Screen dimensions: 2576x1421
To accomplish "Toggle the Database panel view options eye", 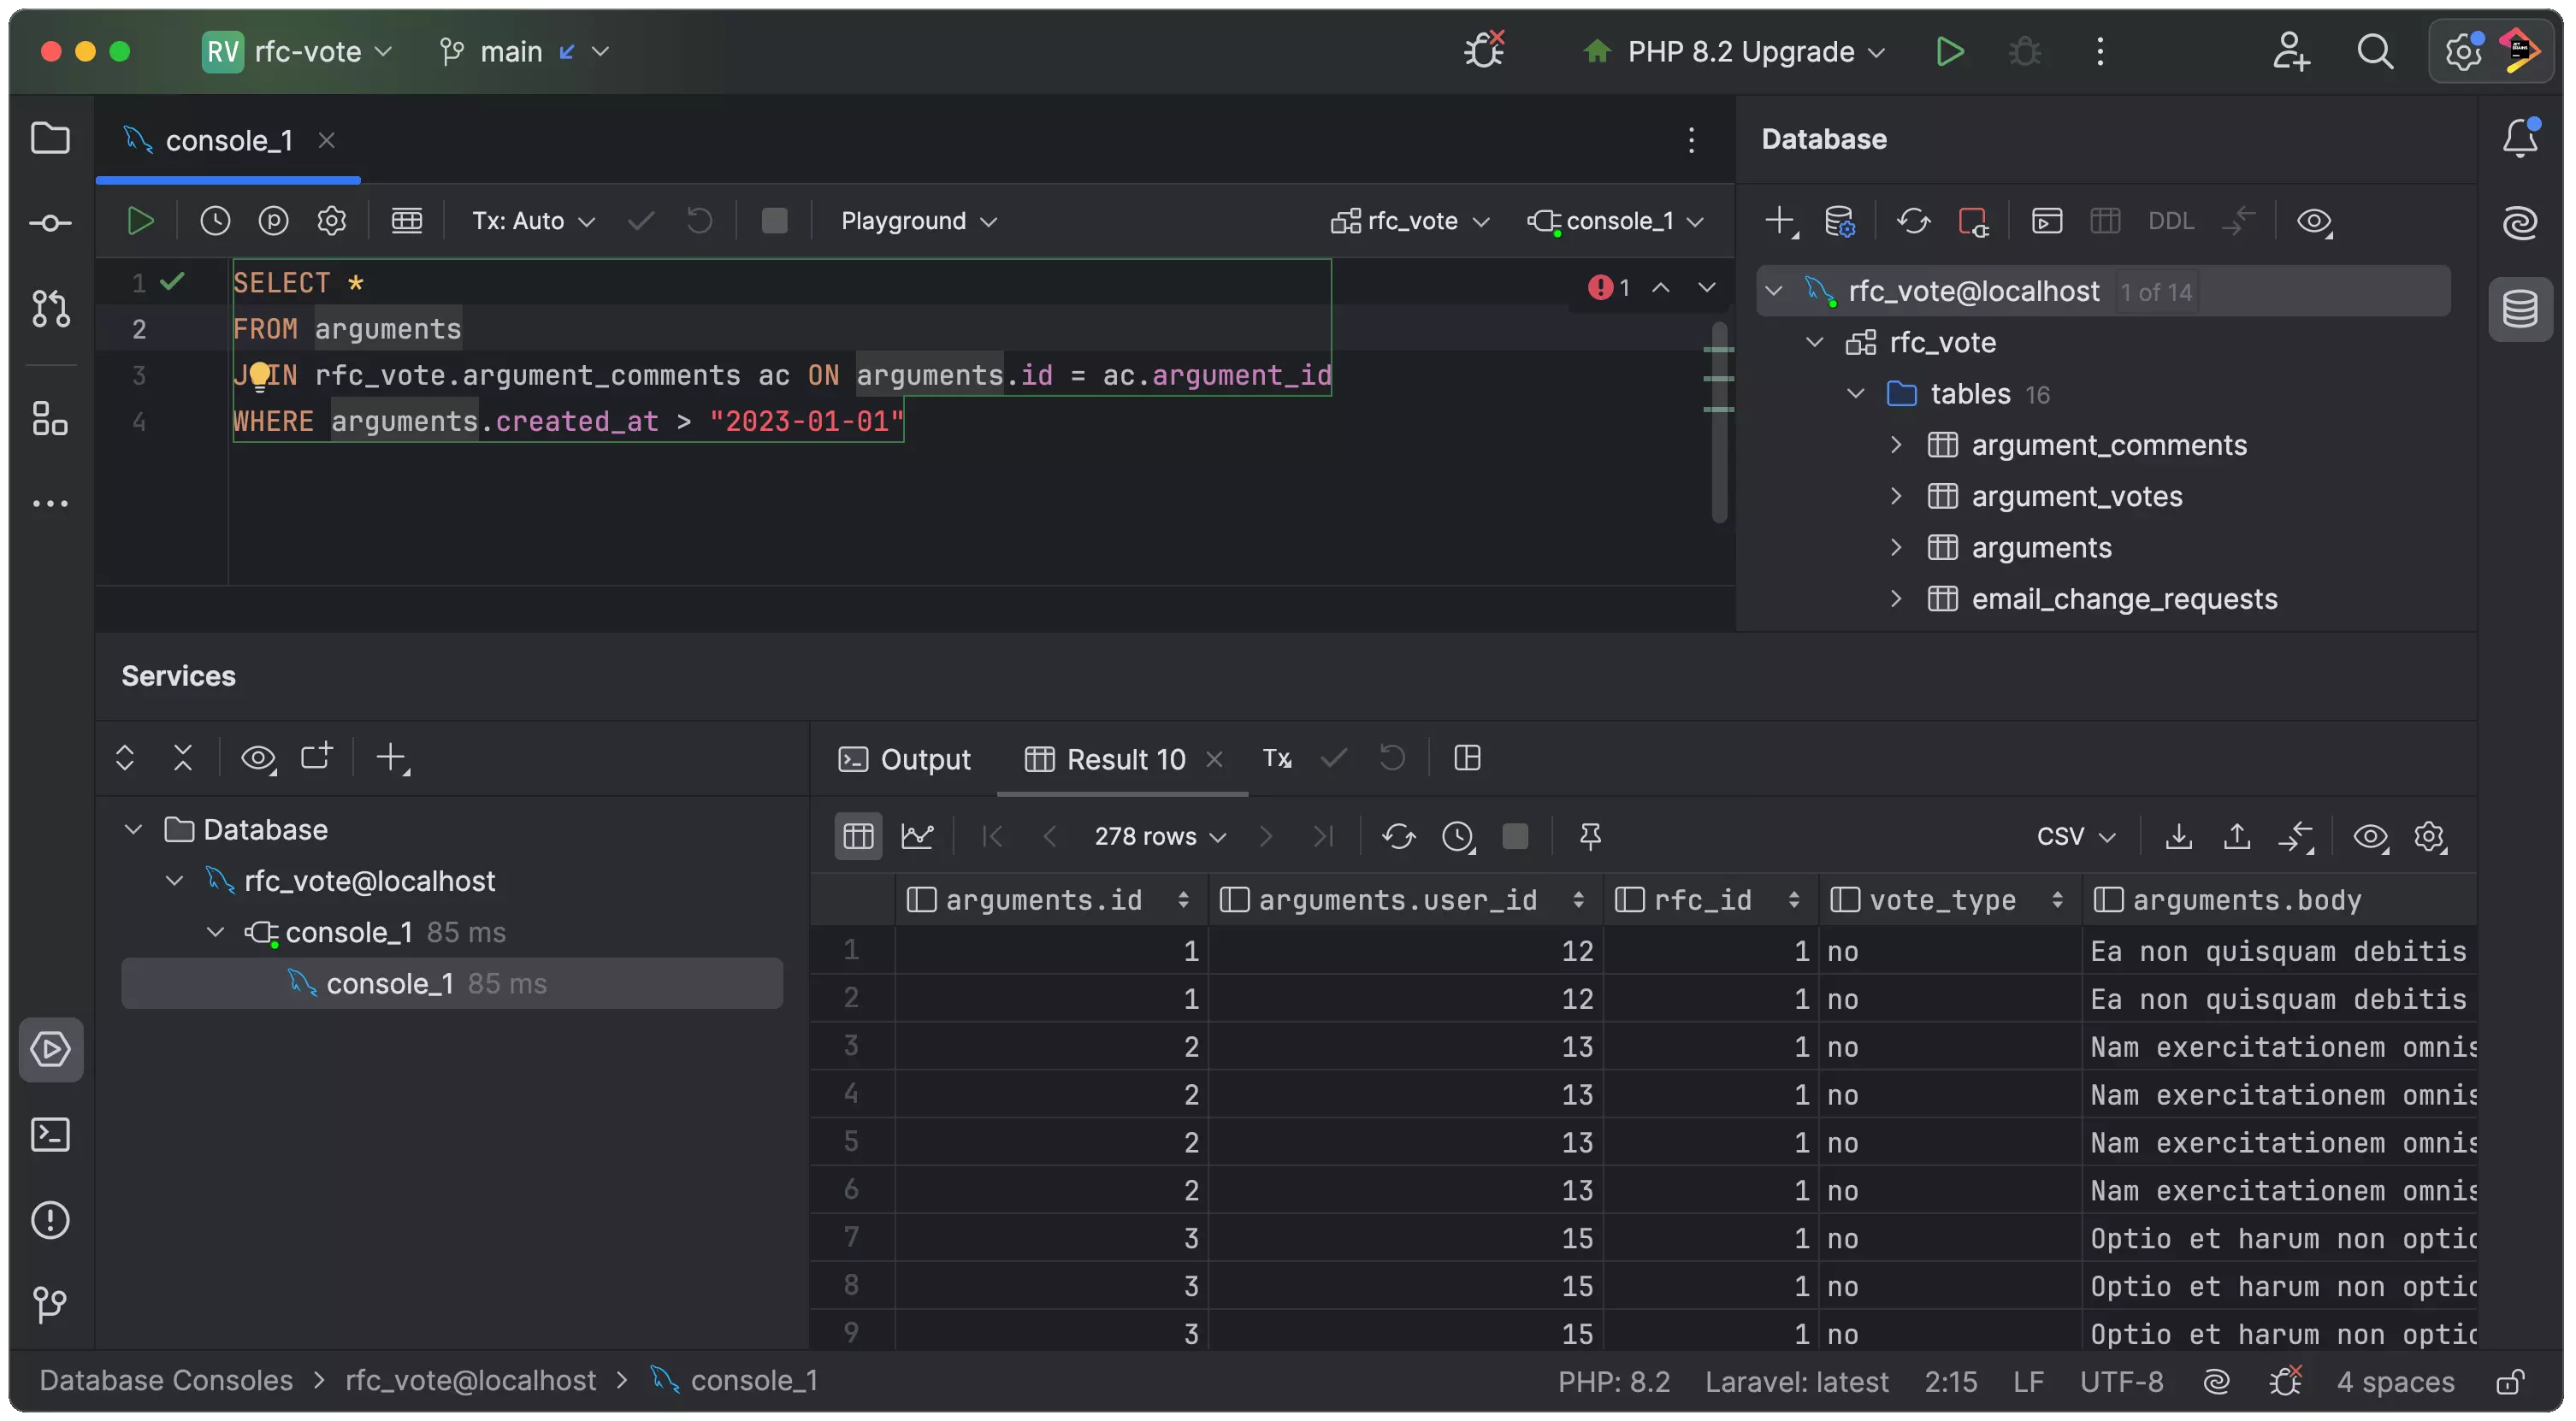I will coord(2314,221).
